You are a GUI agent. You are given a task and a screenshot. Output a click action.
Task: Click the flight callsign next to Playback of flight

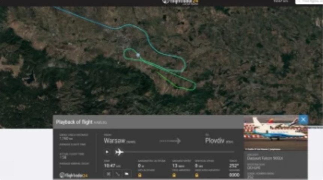pyautogui.click(x=100, y=123)
